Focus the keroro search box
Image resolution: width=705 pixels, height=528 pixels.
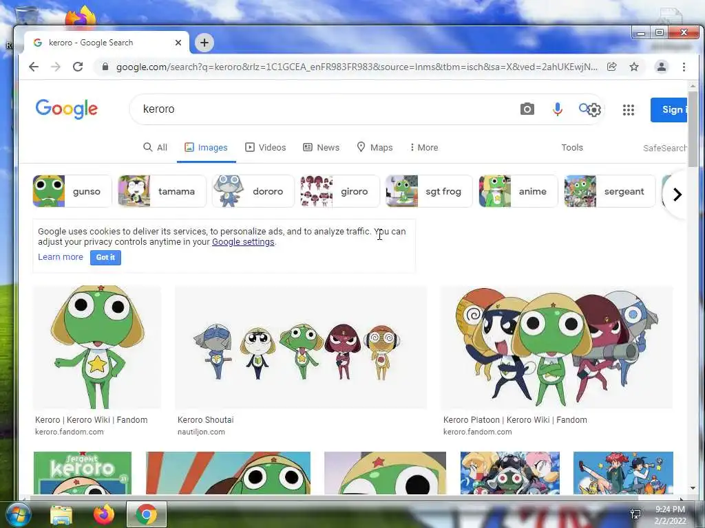tap(324, 109)
